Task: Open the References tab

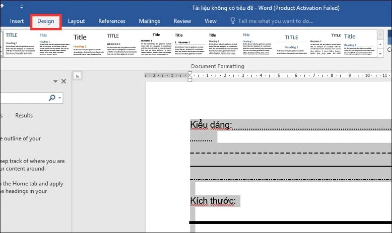Action: (x=112, y=21)
